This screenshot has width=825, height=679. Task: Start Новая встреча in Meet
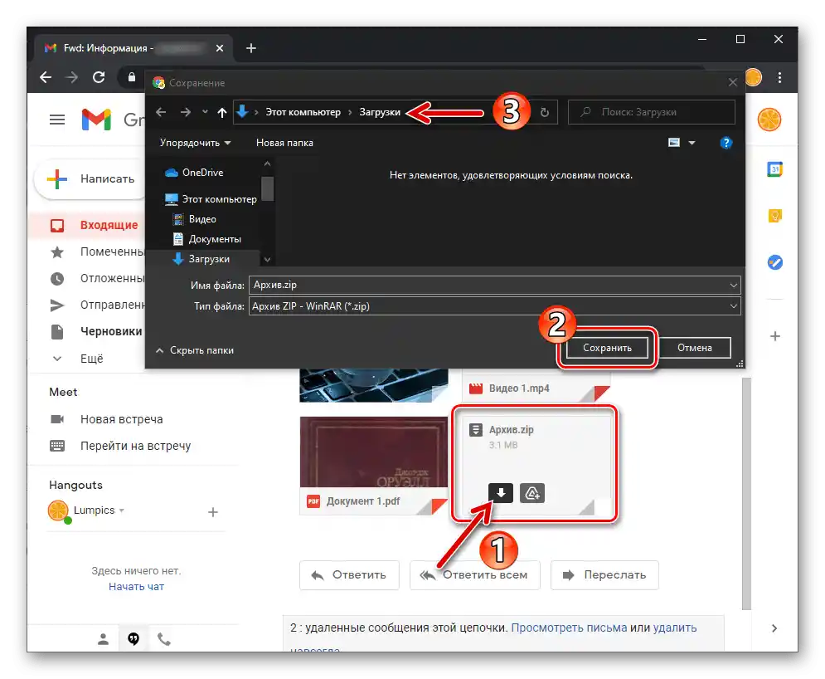tap(122, 419)
